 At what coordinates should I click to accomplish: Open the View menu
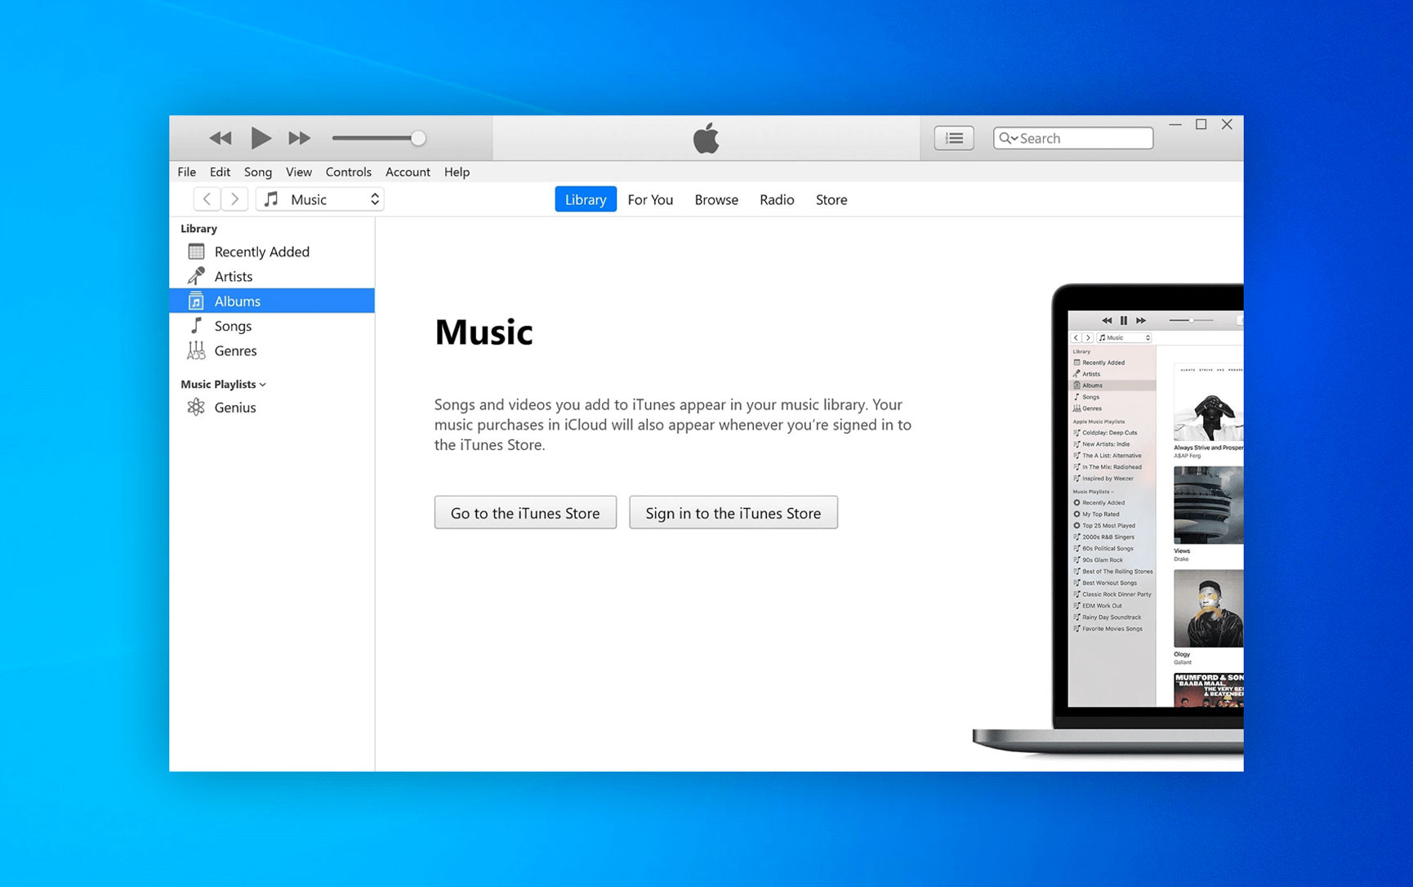click(x=298, y=172)
